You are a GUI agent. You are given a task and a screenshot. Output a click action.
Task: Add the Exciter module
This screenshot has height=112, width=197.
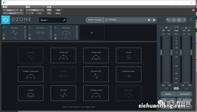(129, 55)
